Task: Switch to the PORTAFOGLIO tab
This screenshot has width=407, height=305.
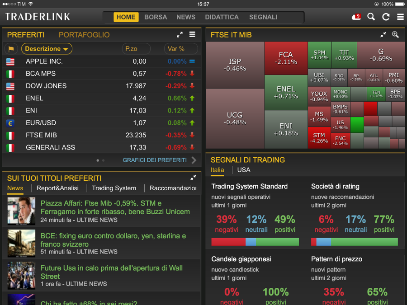Action: [x=84, y=35]
